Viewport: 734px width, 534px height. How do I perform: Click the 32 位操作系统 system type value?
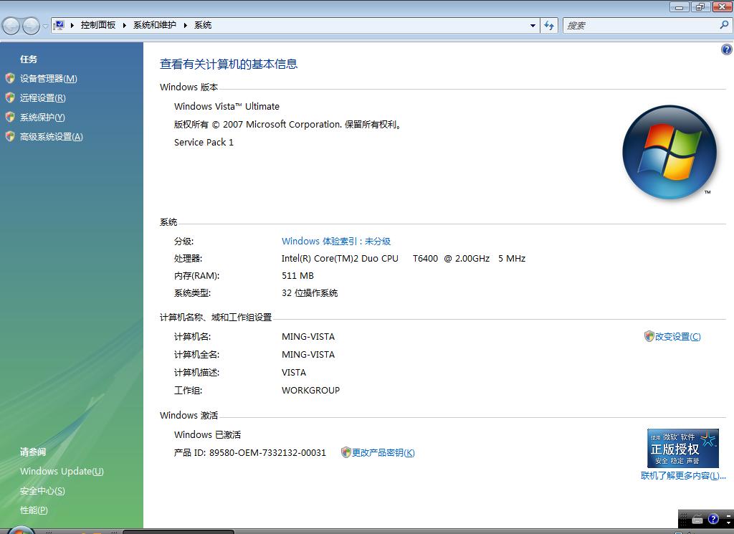point(310,293)
